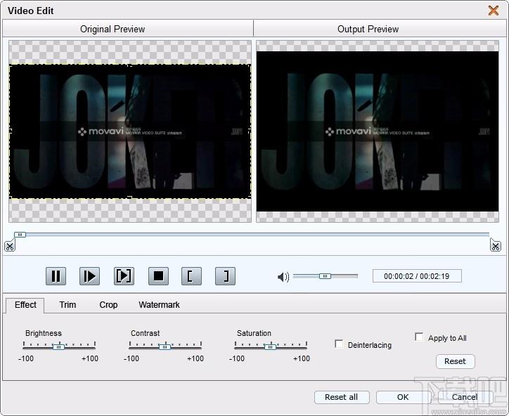
Task: Set trim end with right bracket
Action: [225, 276]
